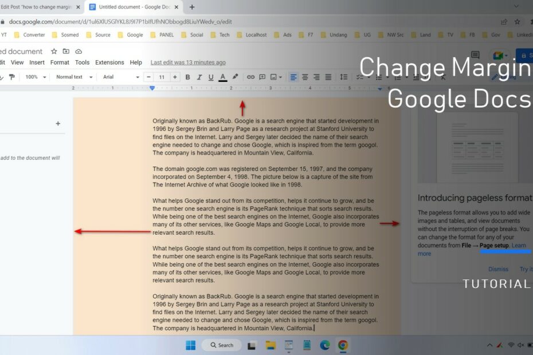Click the right indent marker on ruler
The height and width of the screenshot is (355, 533).
click(x=380, y=89)
